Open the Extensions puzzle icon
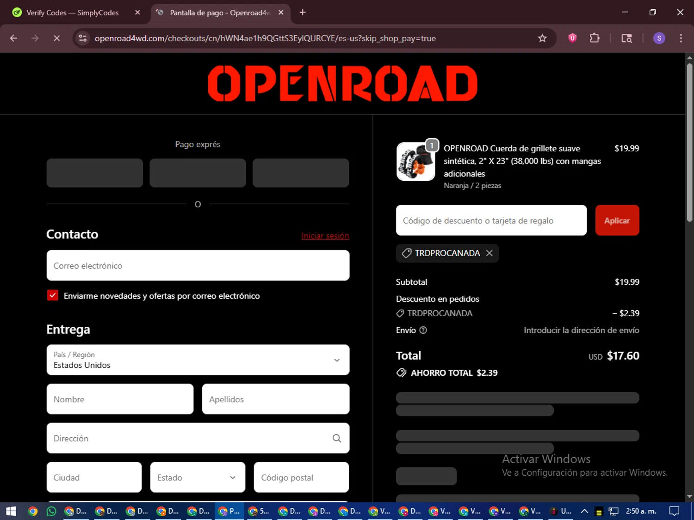This screenshot has width=694, height=520. [x=595, y=38]
